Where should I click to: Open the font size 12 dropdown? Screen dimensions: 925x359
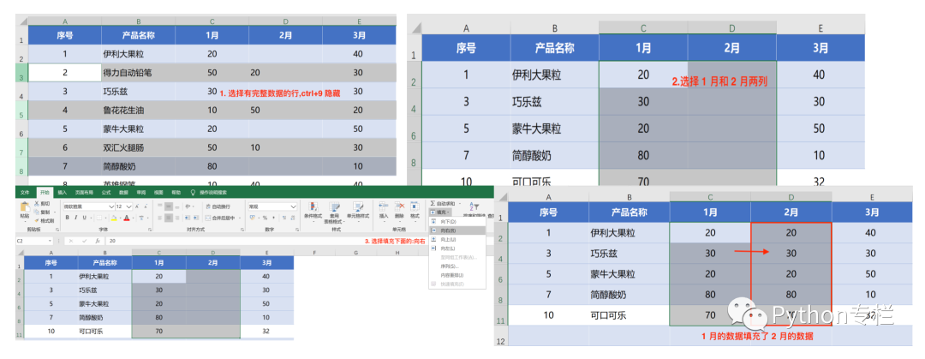128,206
